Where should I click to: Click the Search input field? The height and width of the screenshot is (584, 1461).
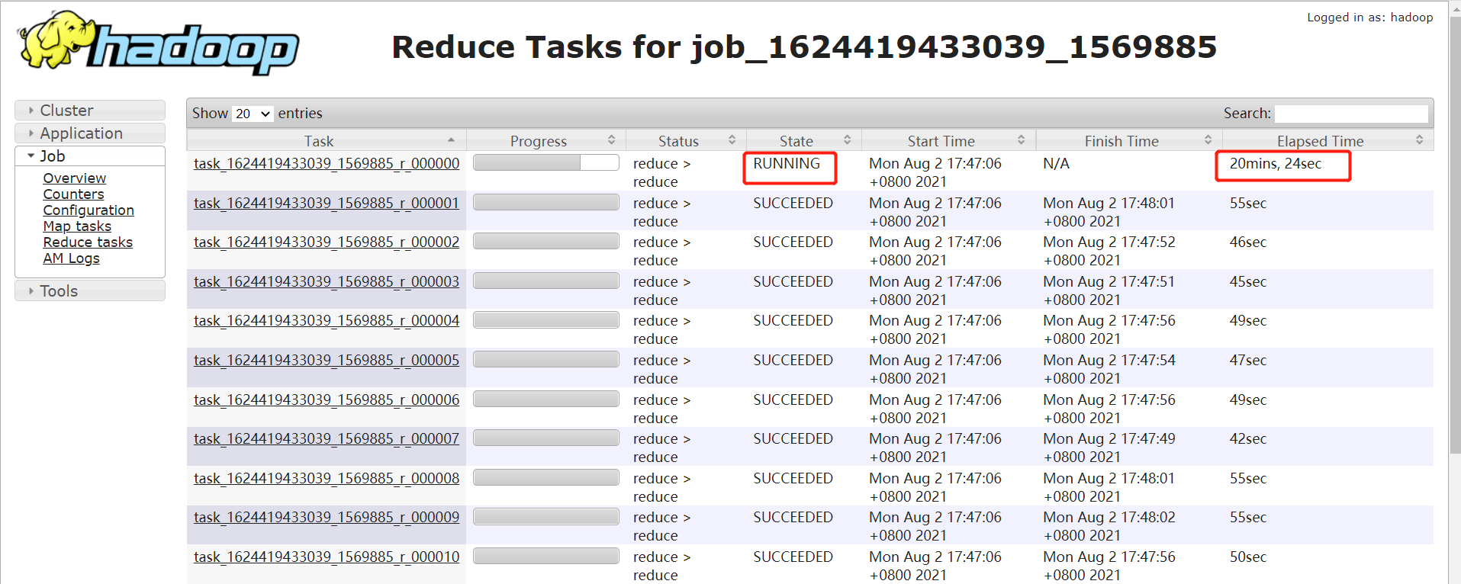(1351, 114)
